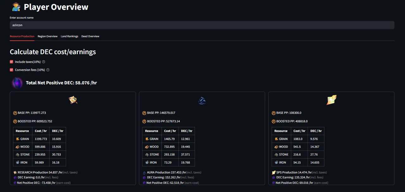
Task: Click Total Net Positive DEC: 58.076 /hr text
Action: coord(62,83)
